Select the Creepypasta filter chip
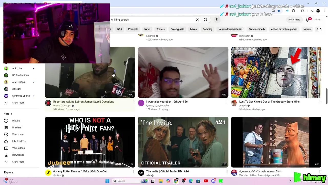 click(177, 29)
